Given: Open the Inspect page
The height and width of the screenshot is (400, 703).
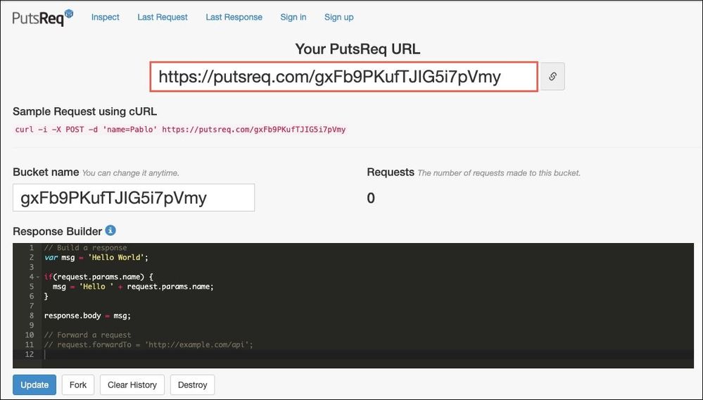Looking at the screenshot, I should [x=105, y=17].
